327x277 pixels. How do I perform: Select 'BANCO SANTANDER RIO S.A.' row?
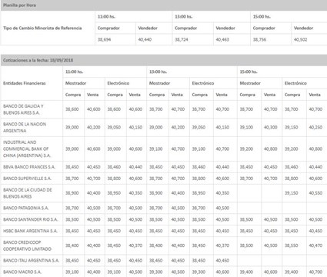pyautogui.click(x=163, y=219)
